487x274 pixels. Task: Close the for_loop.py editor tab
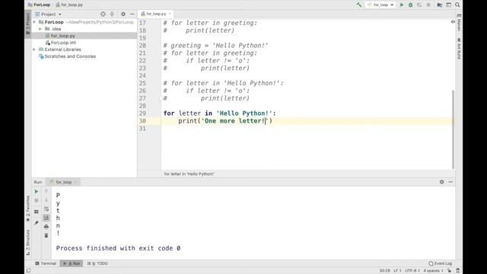pos(170,14)
